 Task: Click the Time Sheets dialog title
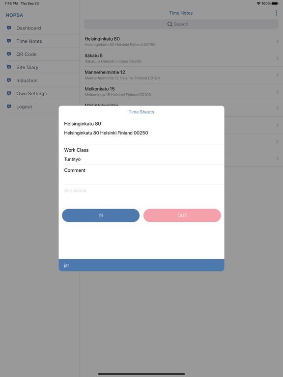[x=141, y=112]
